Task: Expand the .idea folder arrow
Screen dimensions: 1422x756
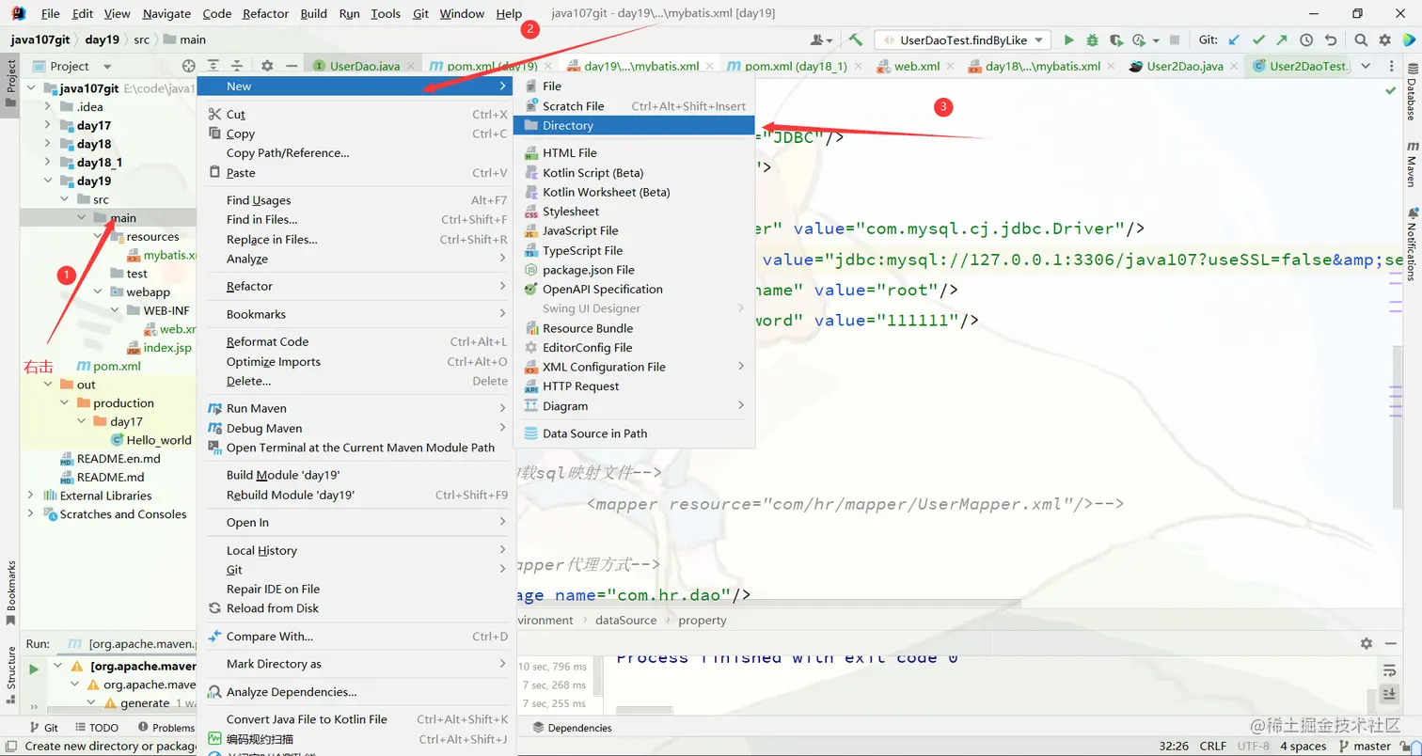Action: coord(48,106)
